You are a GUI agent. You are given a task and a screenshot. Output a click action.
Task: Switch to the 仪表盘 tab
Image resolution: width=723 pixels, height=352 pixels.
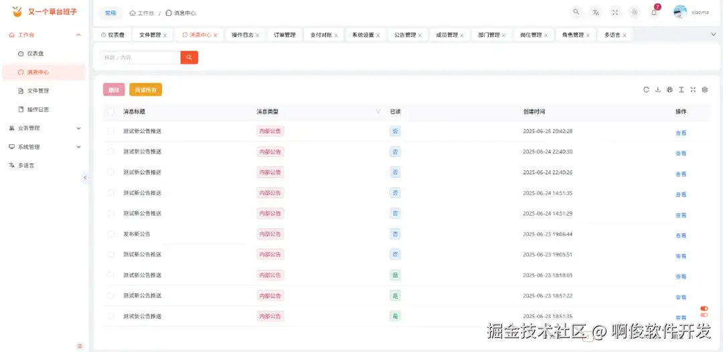point(112,35)
